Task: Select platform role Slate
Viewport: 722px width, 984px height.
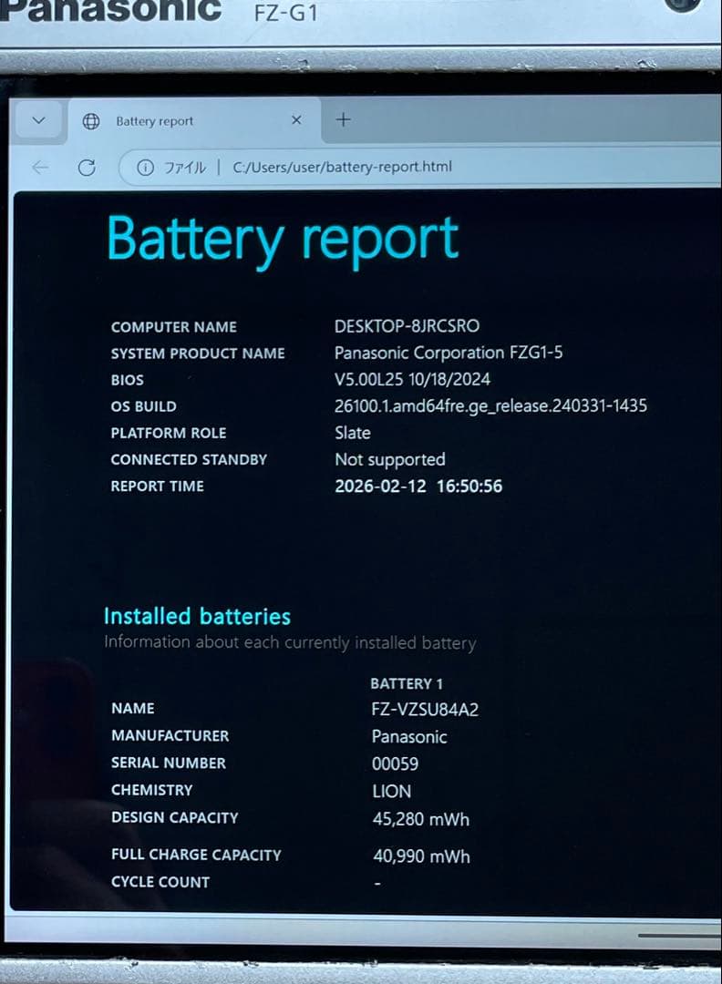Action: pyautogui.click(x=352, y=433)
